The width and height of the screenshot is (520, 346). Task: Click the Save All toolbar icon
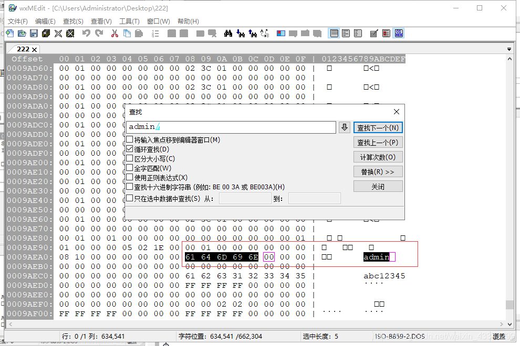[x=46, y=34]
